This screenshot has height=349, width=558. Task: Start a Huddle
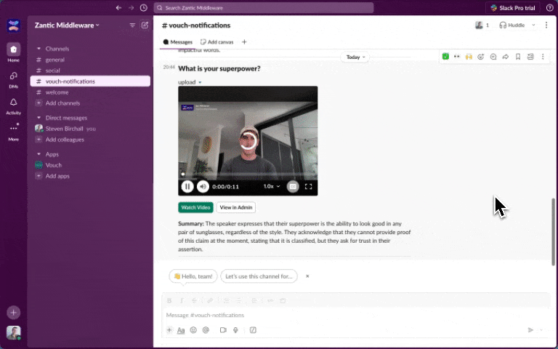pos(512,25)
